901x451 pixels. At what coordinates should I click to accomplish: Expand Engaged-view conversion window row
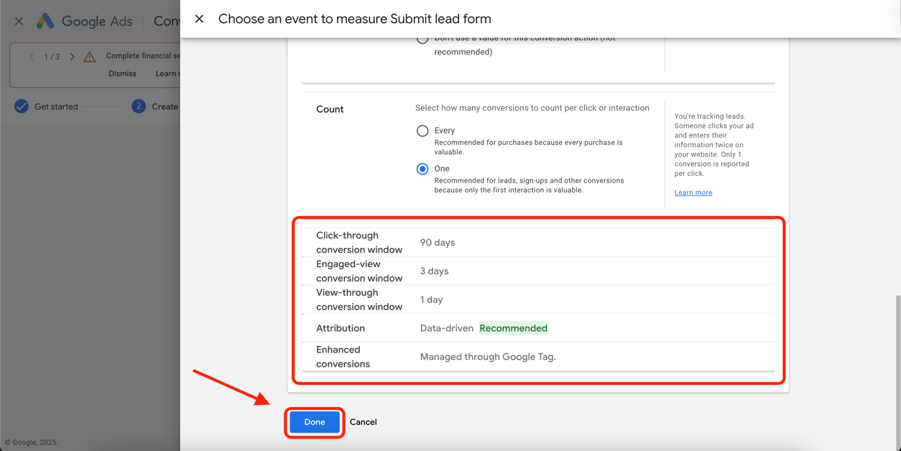[x=538, y=271]
